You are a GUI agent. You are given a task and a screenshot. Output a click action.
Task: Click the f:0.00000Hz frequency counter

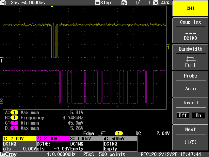[61, 154]
